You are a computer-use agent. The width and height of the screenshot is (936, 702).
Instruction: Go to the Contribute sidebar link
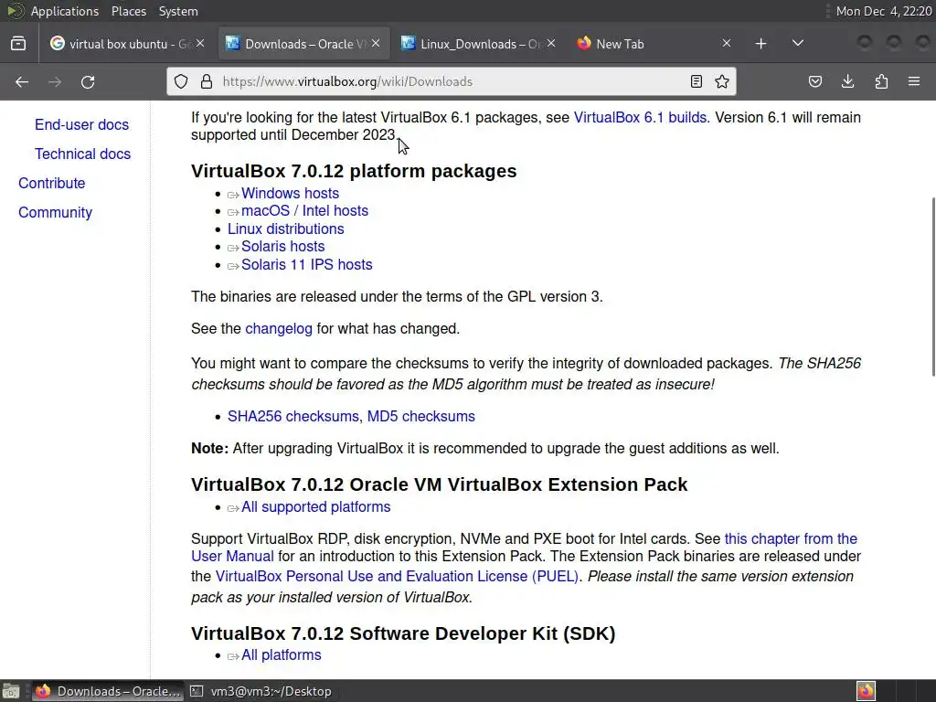click(x=52, y=183)
